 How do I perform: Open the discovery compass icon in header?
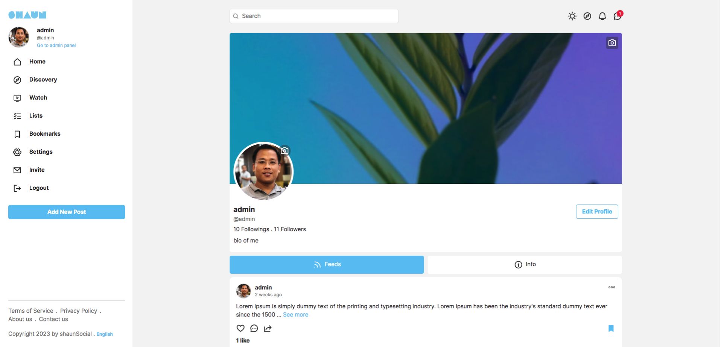(587, 16)
